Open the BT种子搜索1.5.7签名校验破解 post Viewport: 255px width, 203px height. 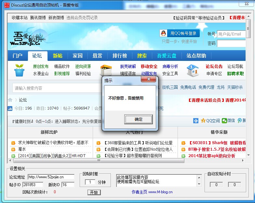[x=217, y=149]
